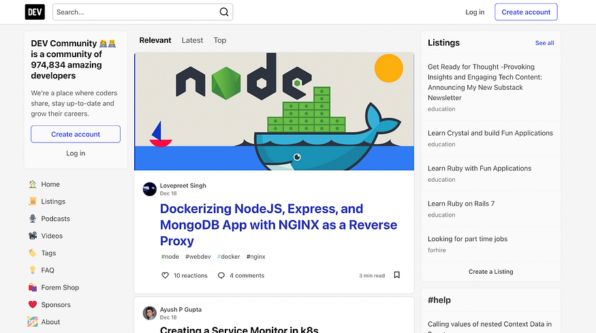Bookmark the Dockerizing NodeJS post
This screenshot has width=596, height=333.
click(397, 275)
